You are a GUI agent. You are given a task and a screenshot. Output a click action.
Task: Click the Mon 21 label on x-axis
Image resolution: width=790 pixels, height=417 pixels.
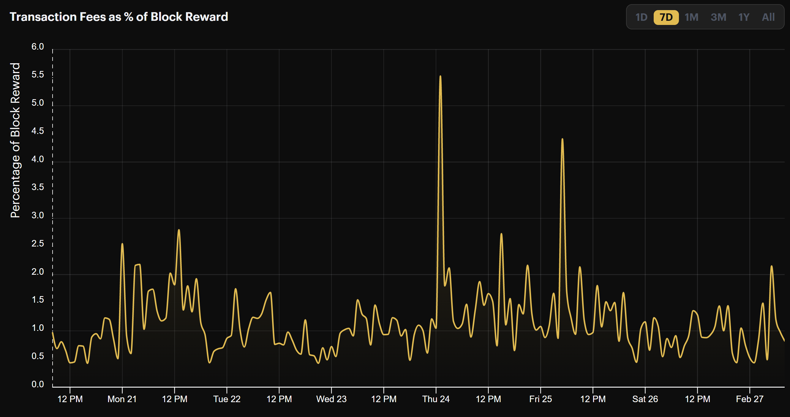[122, 399]
